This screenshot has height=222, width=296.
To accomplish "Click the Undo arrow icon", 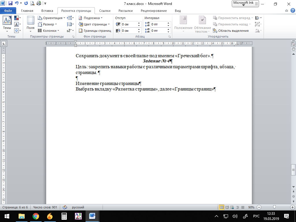I will point(17,4).
